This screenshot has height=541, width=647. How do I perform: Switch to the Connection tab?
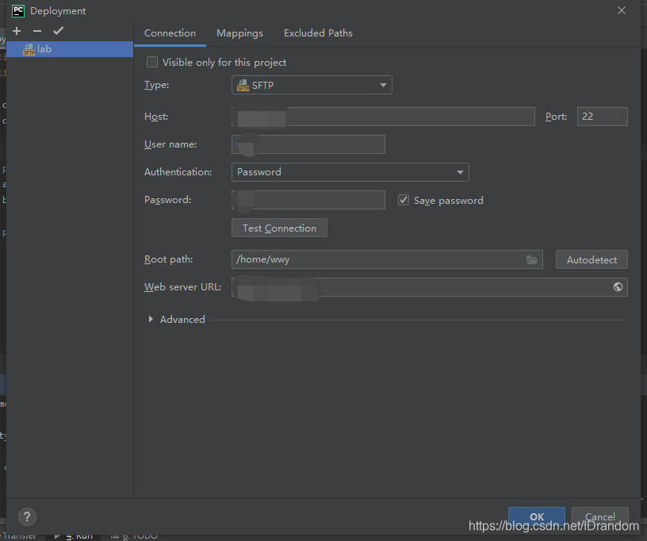click(170, 33)
